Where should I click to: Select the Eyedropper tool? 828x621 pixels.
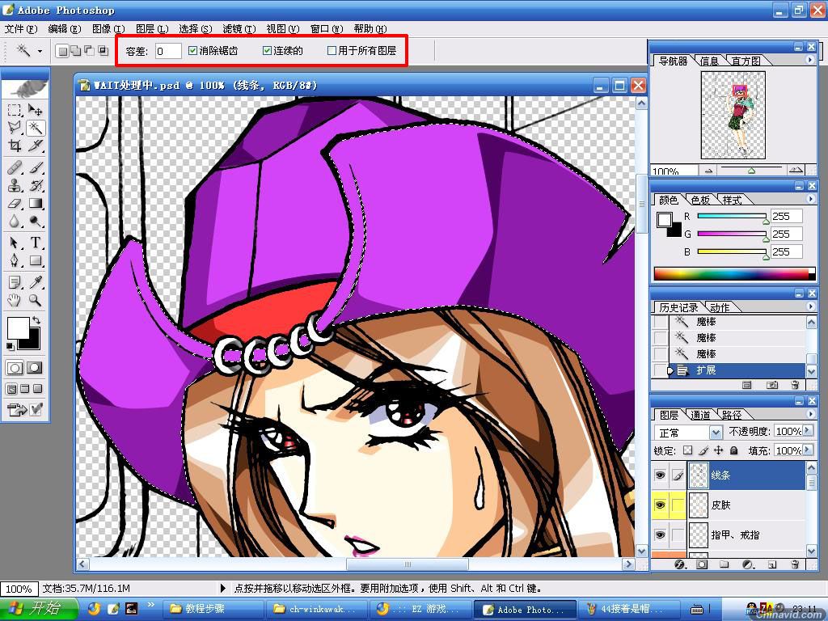coord(36,282)
